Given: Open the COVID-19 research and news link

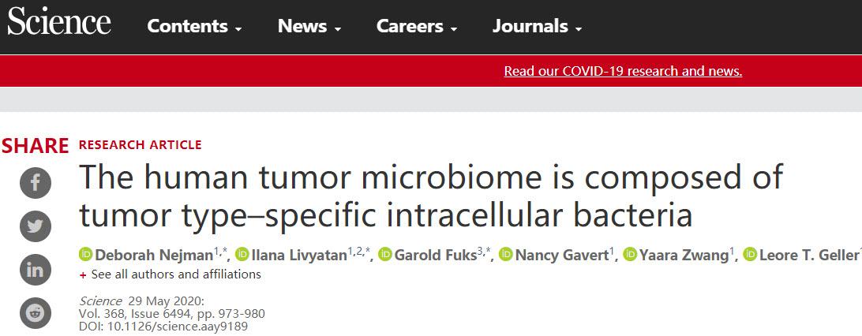Looking at the screenshot, I should tap(623, 71).
